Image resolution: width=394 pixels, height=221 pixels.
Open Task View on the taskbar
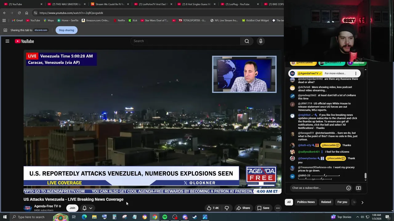tap(74, 217)
